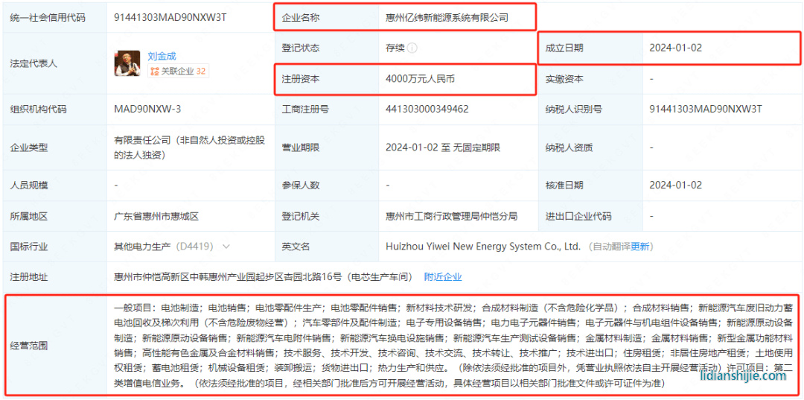Click the establishment date value under 成立日期
The image size is (804, 400).
675,48
